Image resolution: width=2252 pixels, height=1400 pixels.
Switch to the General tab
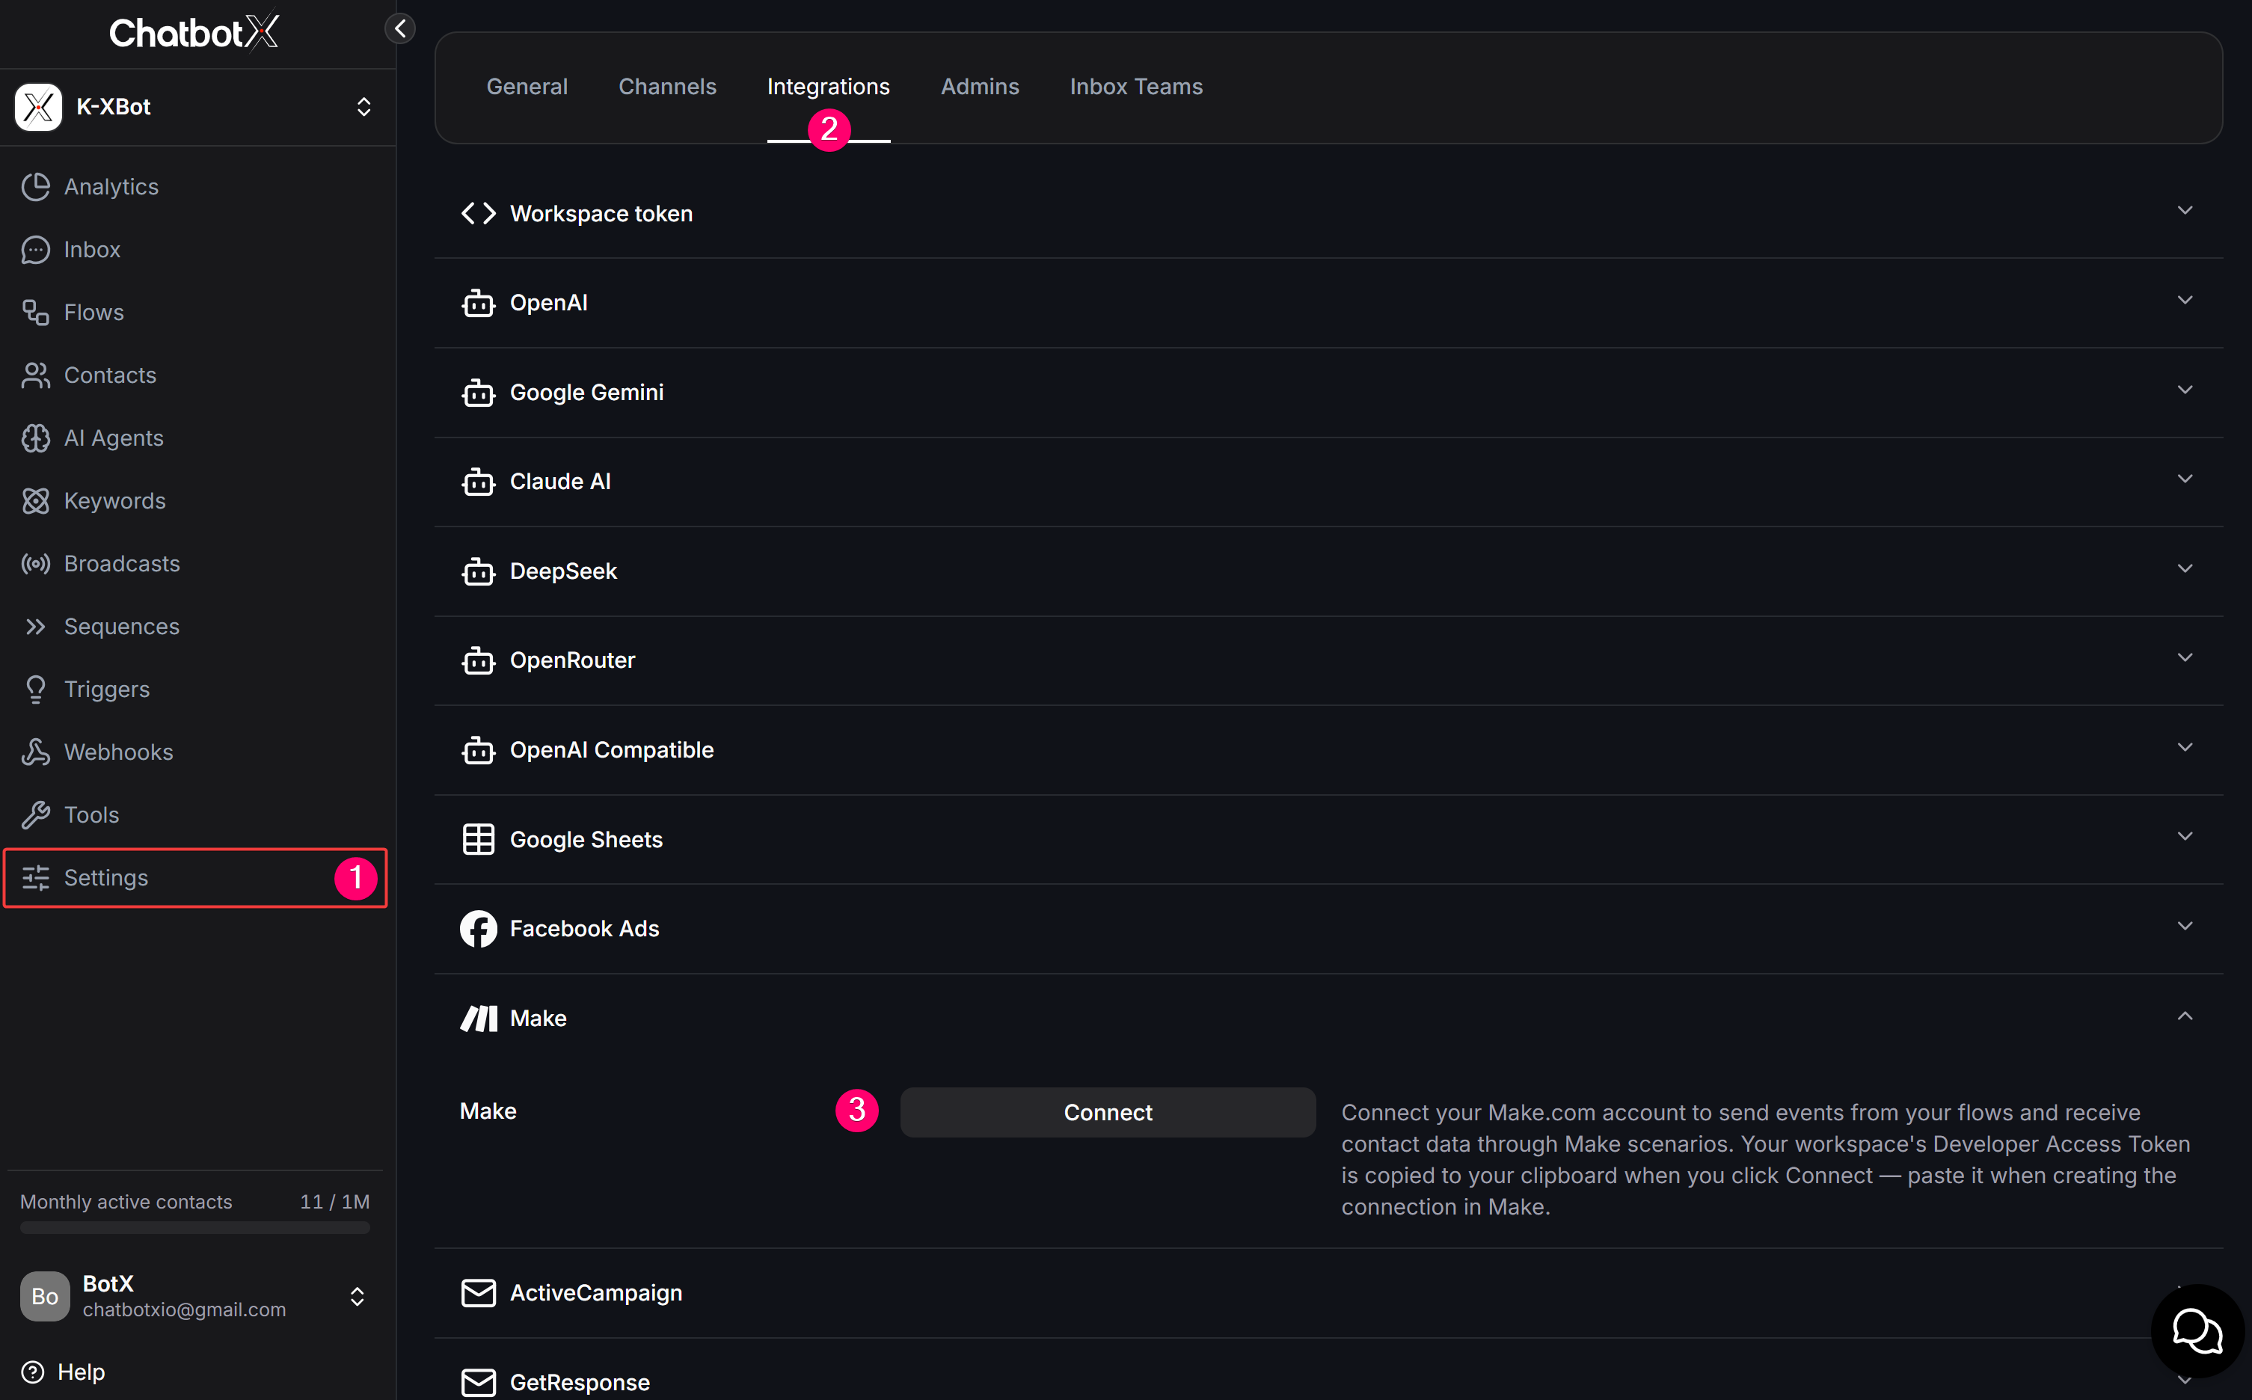pos(527,86)
